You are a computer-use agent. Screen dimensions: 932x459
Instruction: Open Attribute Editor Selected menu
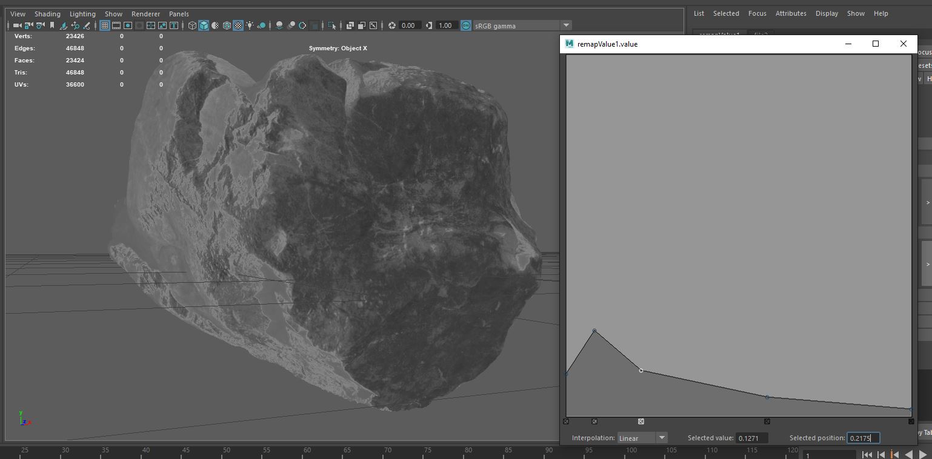[726, 13]
